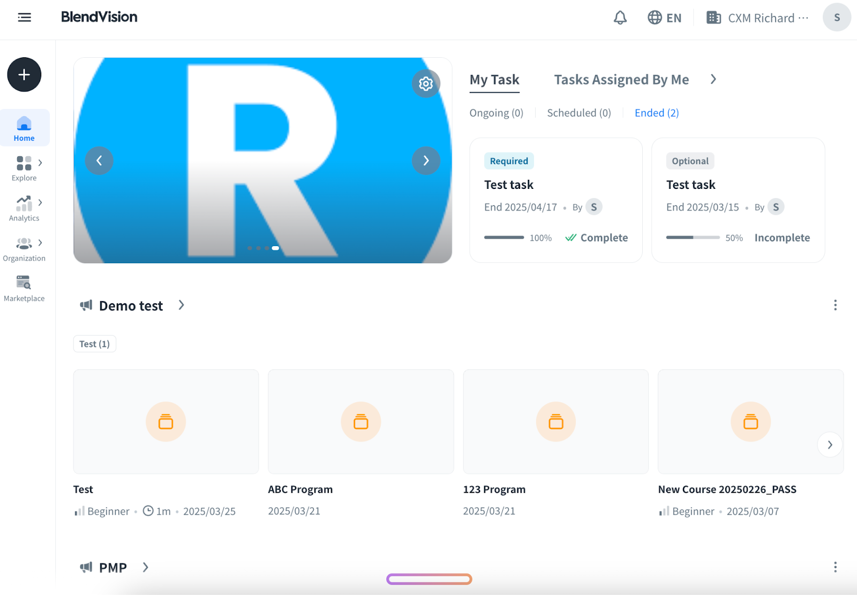Switch language using EN selector
The width and height of the screenshot is (857, 595).
pyautogui.click(x=665, y=18)
